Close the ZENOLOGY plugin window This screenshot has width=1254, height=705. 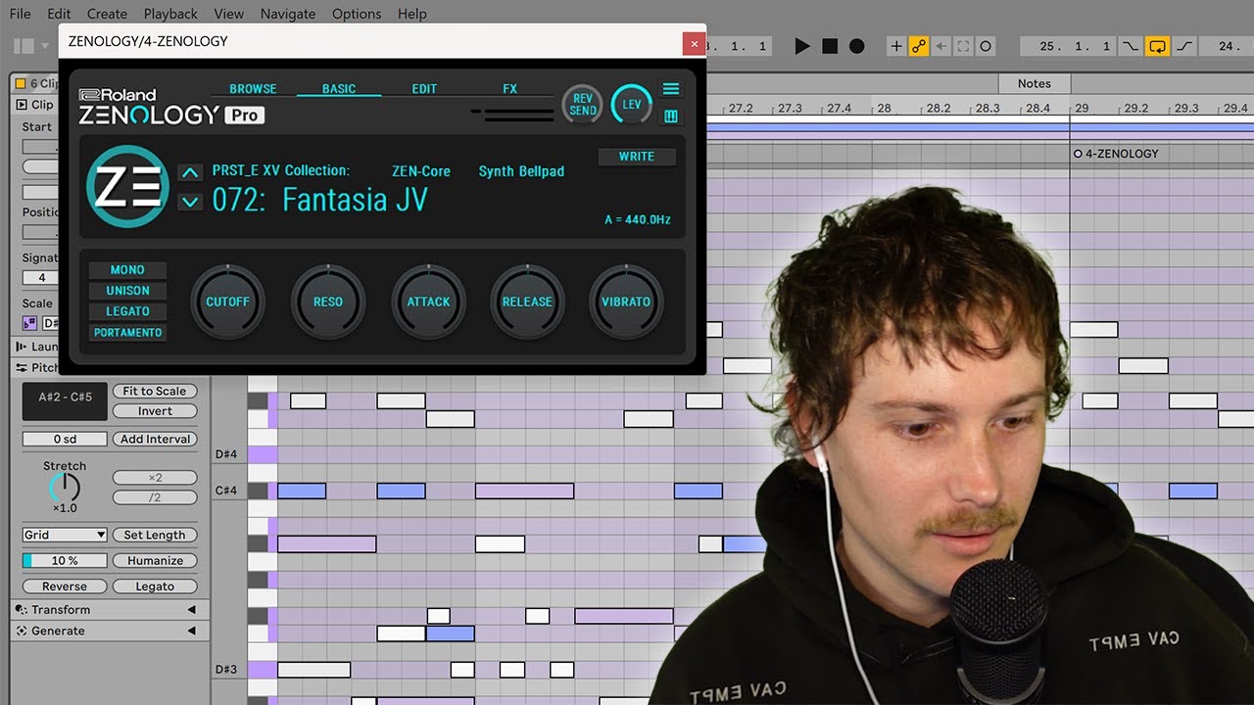click(x=694, y=43)
